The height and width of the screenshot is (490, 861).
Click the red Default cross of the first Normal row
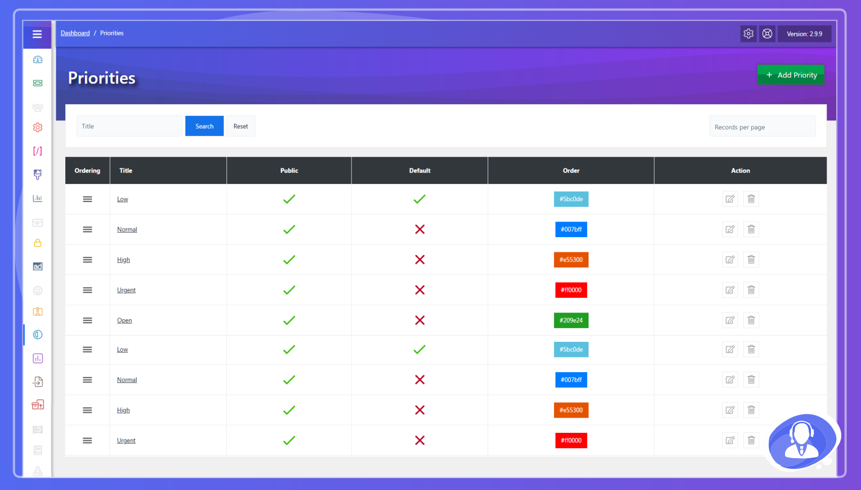420,230
